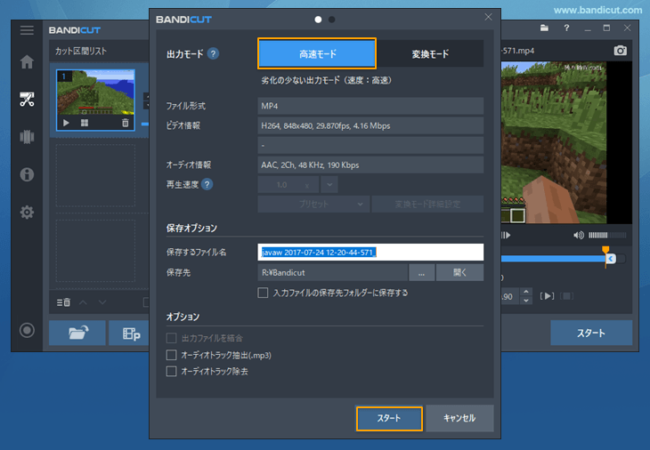The image size is (650, 450).
Task: Clear the segment list with list-trash icon
Action: coord(63,302)
